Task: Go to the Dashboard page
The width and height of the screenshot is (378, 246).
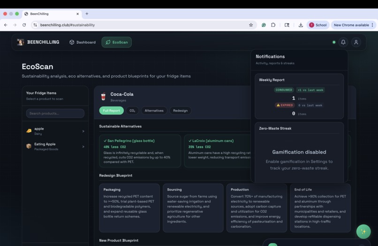Action: [83, 42]
